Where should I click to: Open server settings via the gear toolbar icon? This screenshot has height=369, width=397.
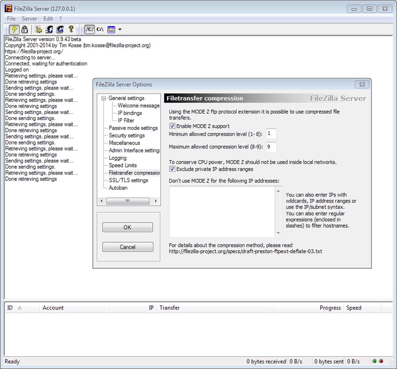[x=39, y=29]
